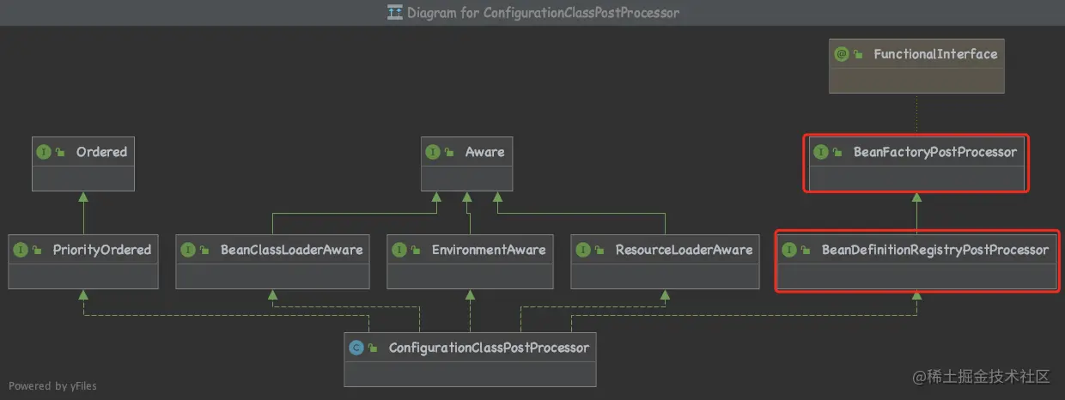Viewport: 1065px width, 400px height.
Task: Click the lock icon on ResourceLoaderAware node
Action: tap(599, 250)
